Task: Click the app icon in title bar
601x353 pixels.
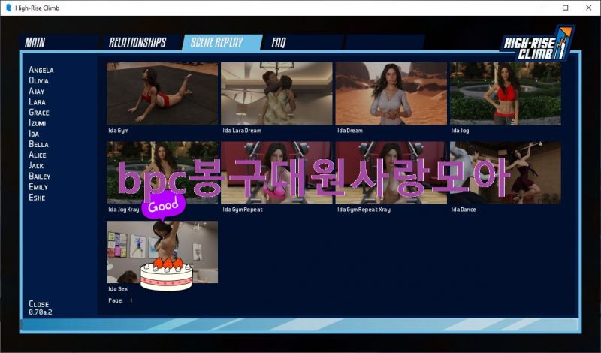Action: coord(8,8)
